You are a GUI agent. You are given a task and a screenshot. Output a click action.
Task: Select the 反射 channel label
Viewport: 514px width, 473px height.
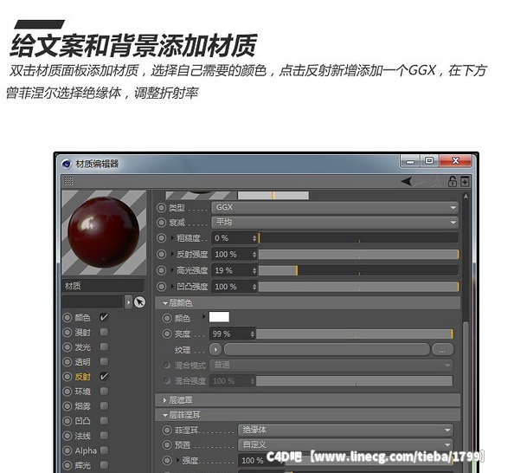pyautogui.click(x=82, y=377)
